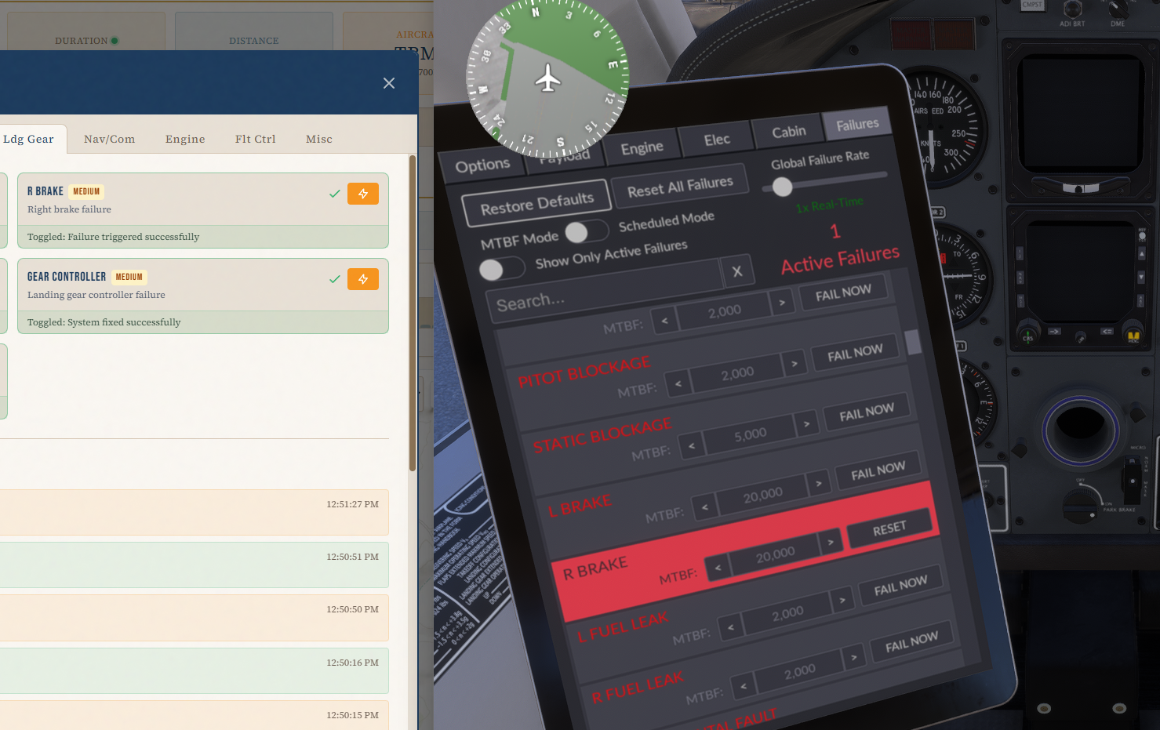Screen dimensions: 1160x730
Task: Toggle MTBF Mode switch
Action: click(586, 232)
